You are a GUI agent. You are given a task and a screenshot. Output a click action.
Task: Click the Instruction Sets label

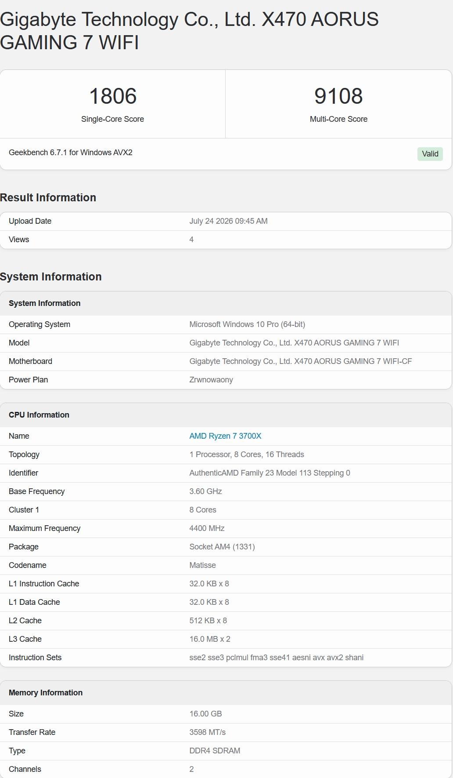tap(35, 658)
